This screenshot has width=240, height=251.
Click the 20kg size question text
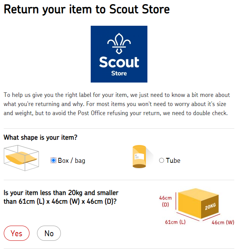61,197
